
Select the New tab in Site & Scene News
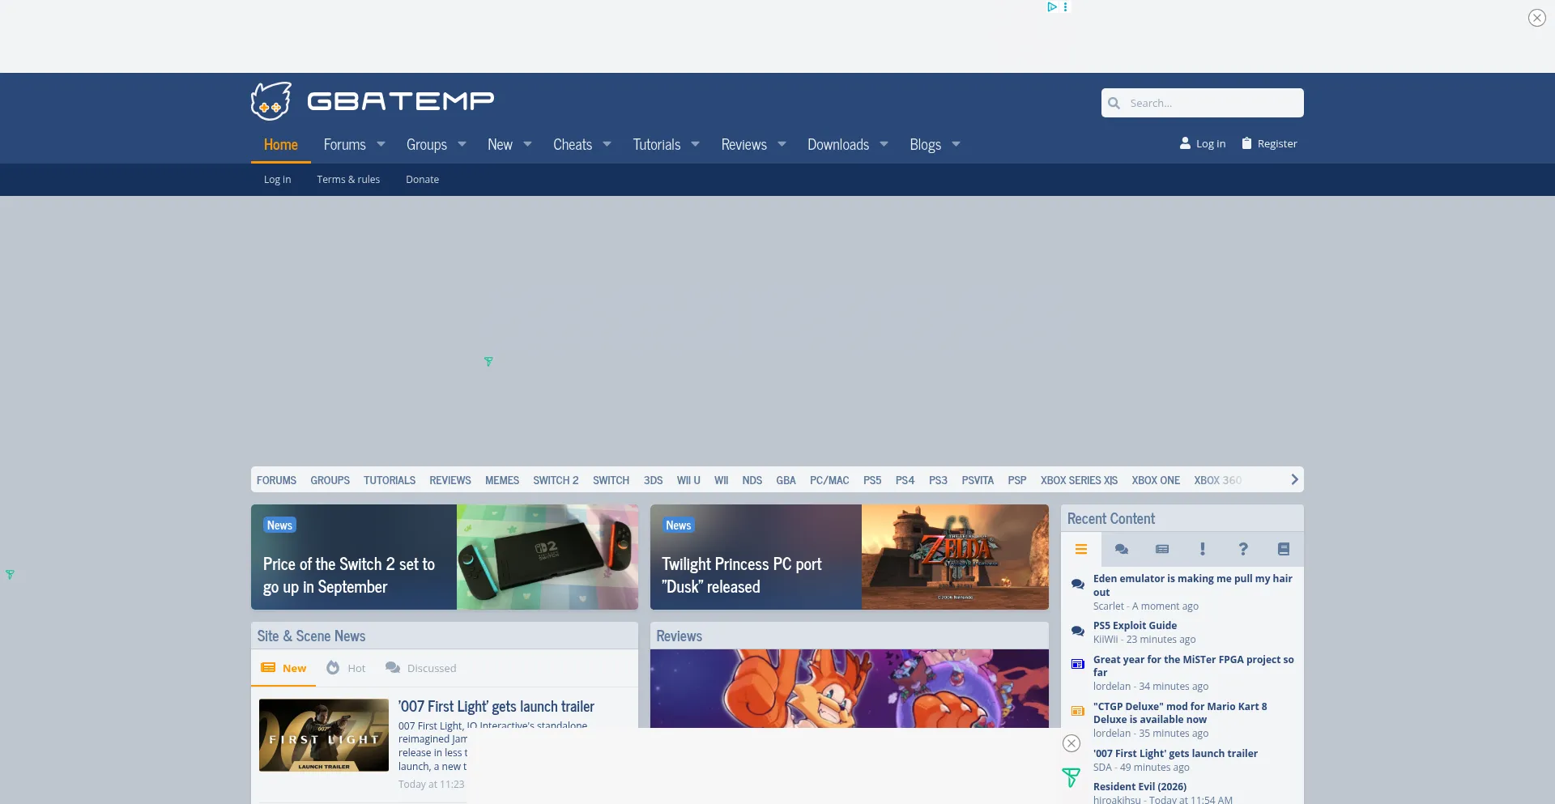pos(283,668)
